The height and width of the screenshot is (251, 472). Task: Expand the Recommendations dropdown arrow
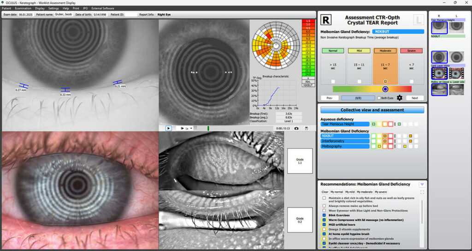tap(422, 184)
